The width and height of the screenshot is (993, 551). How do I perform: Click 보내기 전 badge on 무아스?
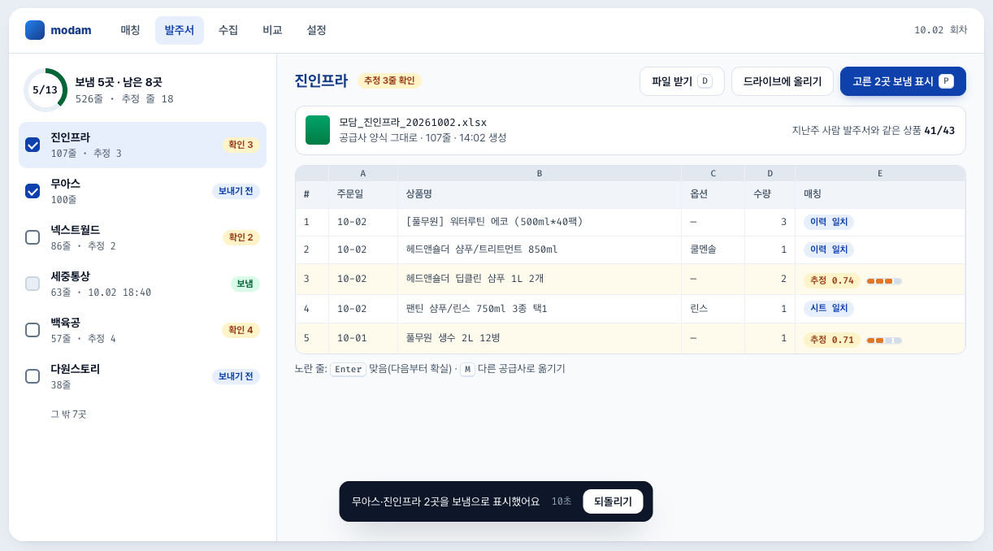coord(236,191)
